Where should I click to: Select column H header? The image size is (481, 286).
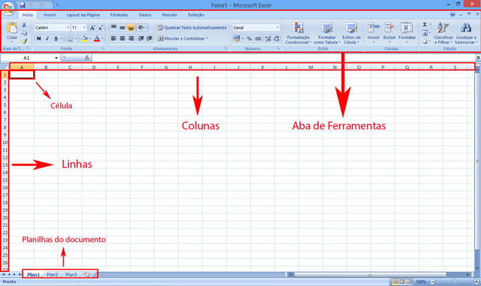tap(190, 67)
